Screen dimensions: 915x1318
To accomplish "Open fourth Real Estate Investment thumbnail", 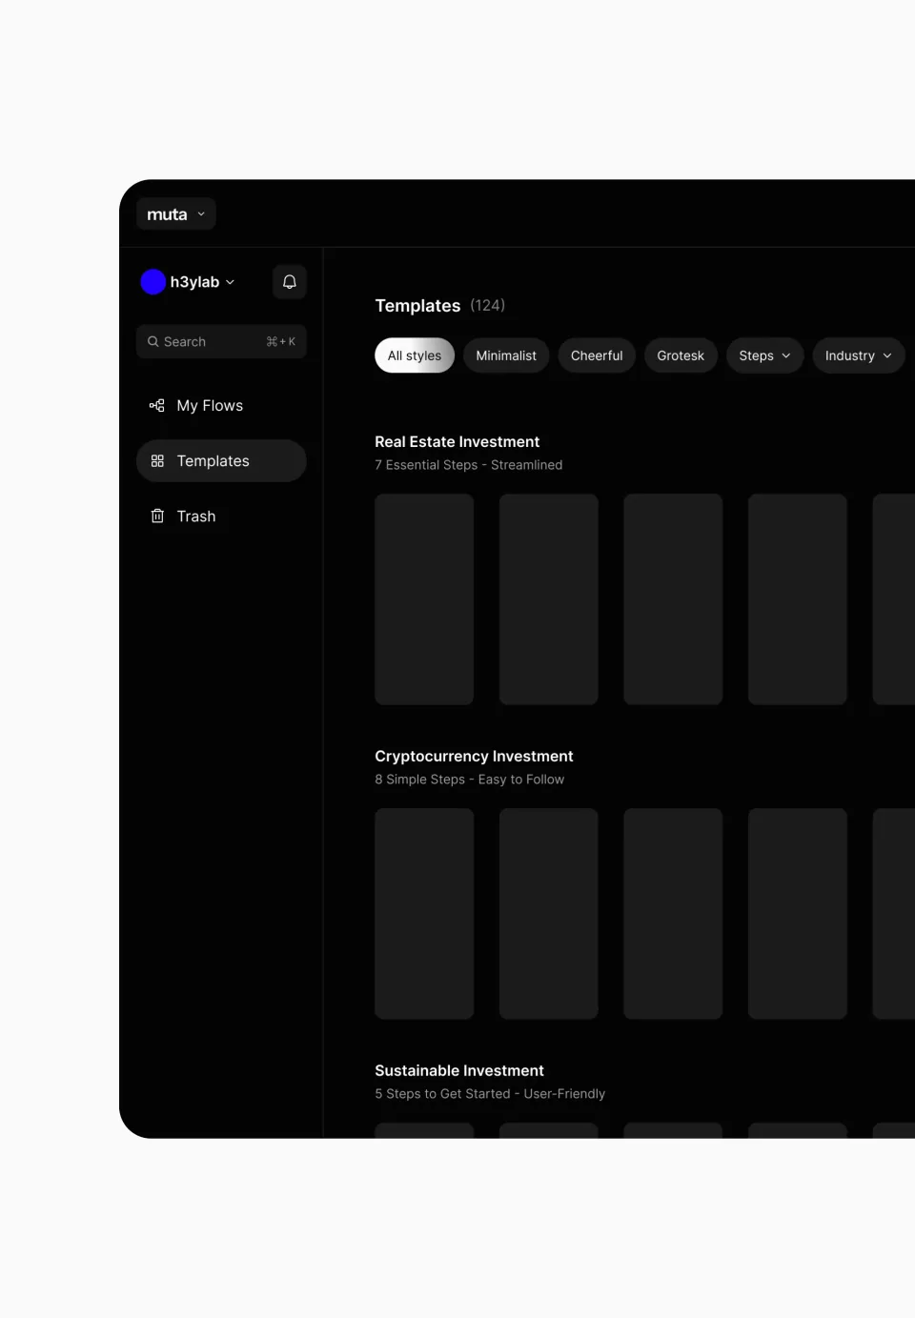I will [798, 598].
